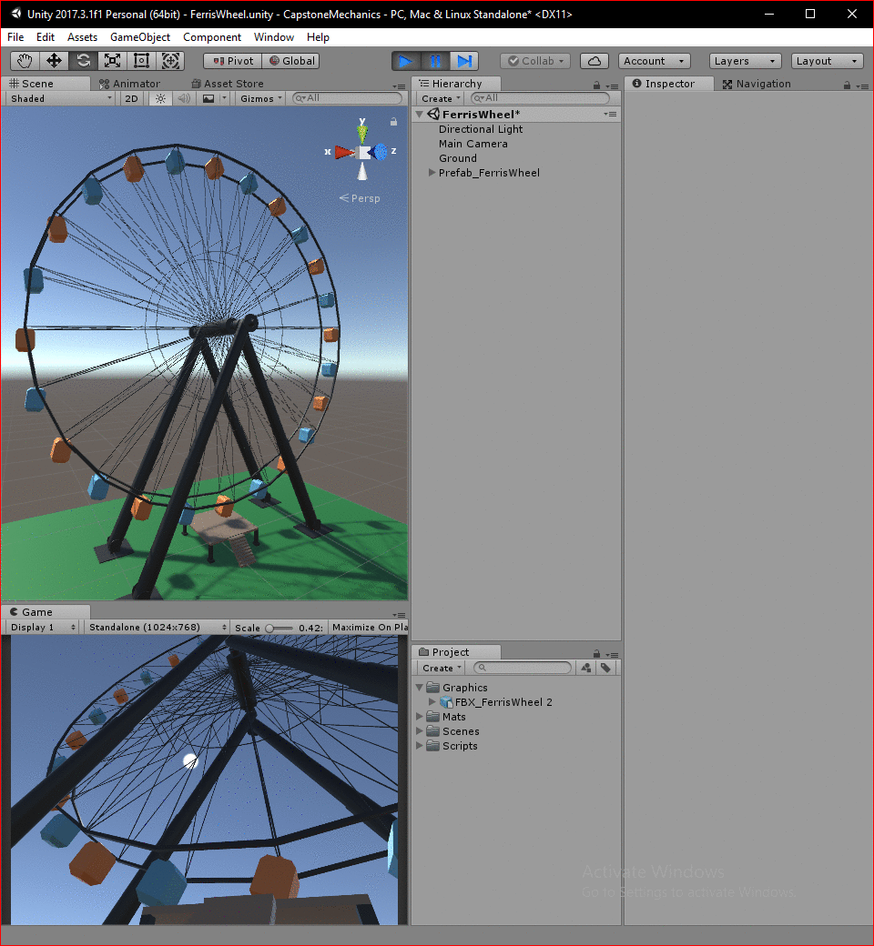874x946 pixels.
Task: Select the Move tool
Action: [55, 60]
